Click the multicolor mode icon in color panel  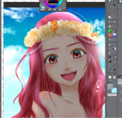click(64, 9)
